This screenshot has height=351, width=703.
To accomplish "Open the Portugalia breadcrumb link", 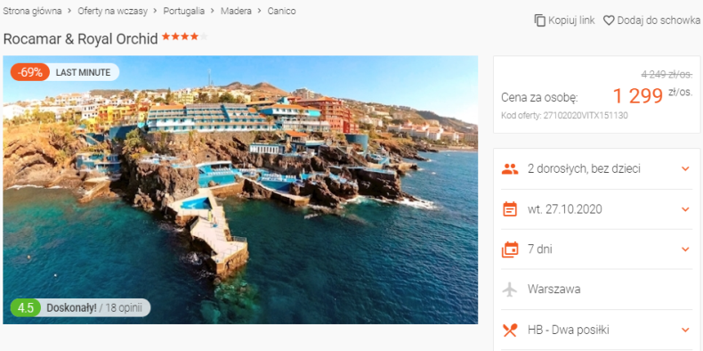I will (184, 12).
